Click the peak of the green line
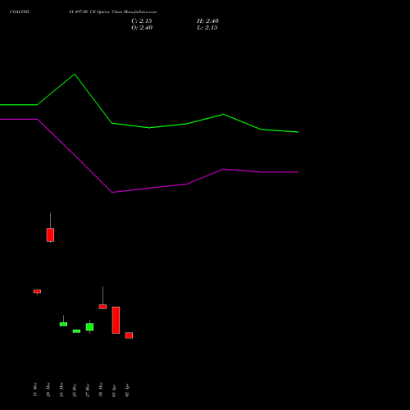Screen dimensions: 410x410 tap(75, 74)
